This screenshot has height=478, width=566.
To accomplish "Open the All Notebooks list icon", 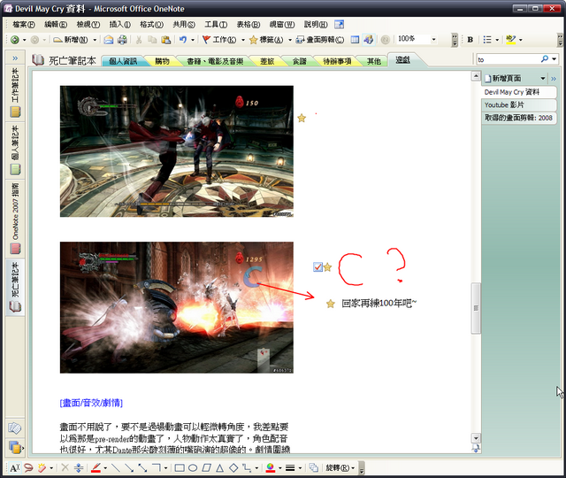I will click(x=15, y=448).
